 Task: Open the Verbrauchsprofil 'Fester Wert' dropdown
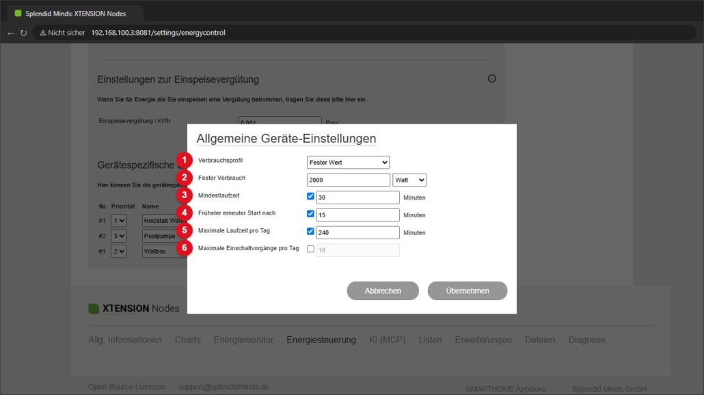[x=348, y=163]
